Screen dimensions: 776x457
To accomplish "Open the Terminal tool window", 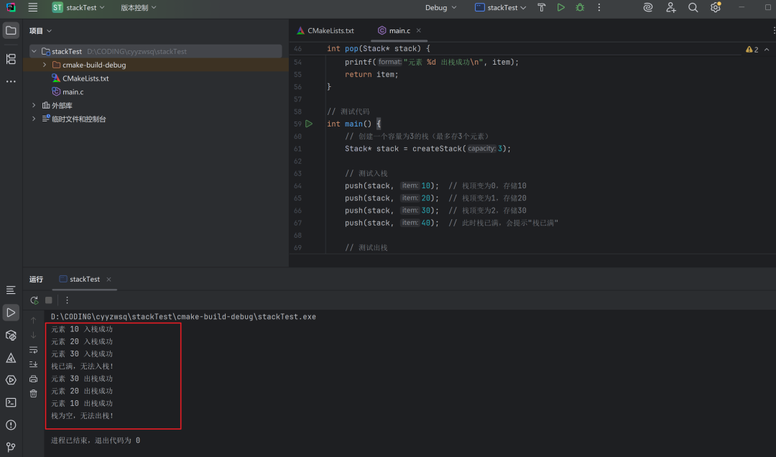I will (10, 402).
